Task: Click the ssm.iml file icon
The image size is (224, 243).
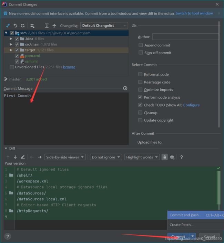Action: [22, 62]
